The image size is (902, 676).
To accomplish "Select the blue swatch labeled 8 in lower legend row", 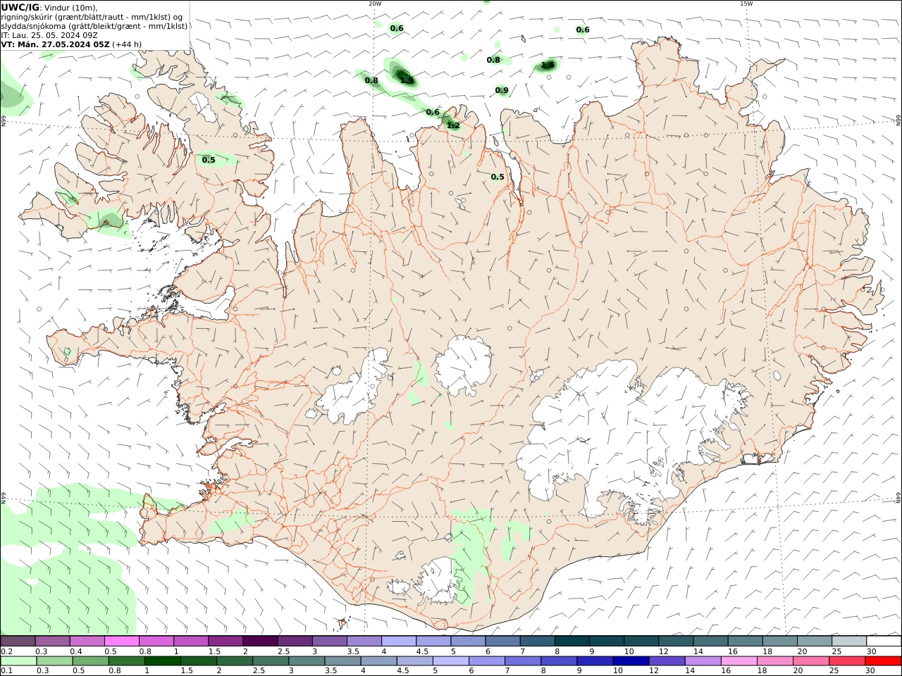I will coord(559,661).
